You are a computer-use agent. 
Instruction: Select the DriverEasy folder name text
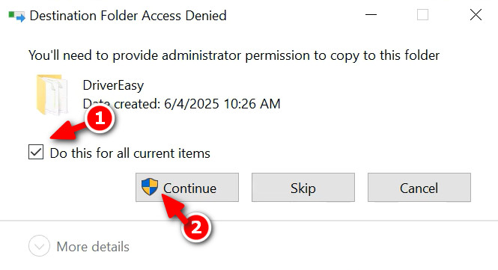pos(113,85)
